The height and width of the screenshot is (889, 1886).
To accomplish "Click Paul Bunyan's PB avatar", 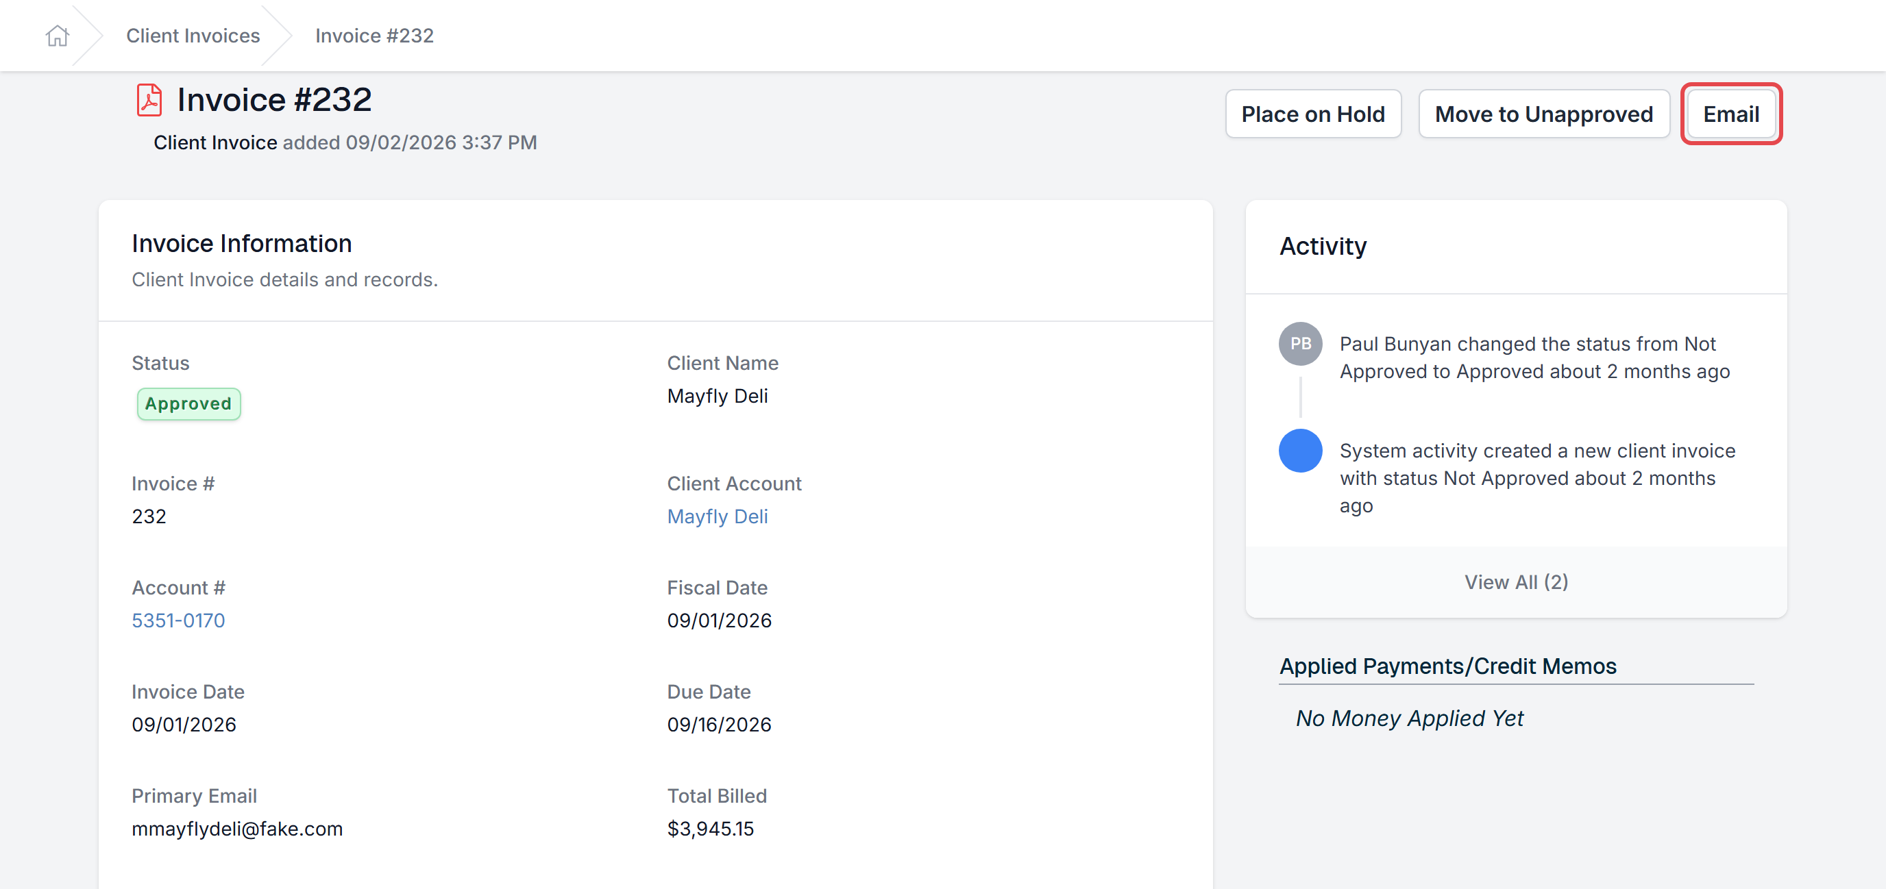I will (1300, 344).
